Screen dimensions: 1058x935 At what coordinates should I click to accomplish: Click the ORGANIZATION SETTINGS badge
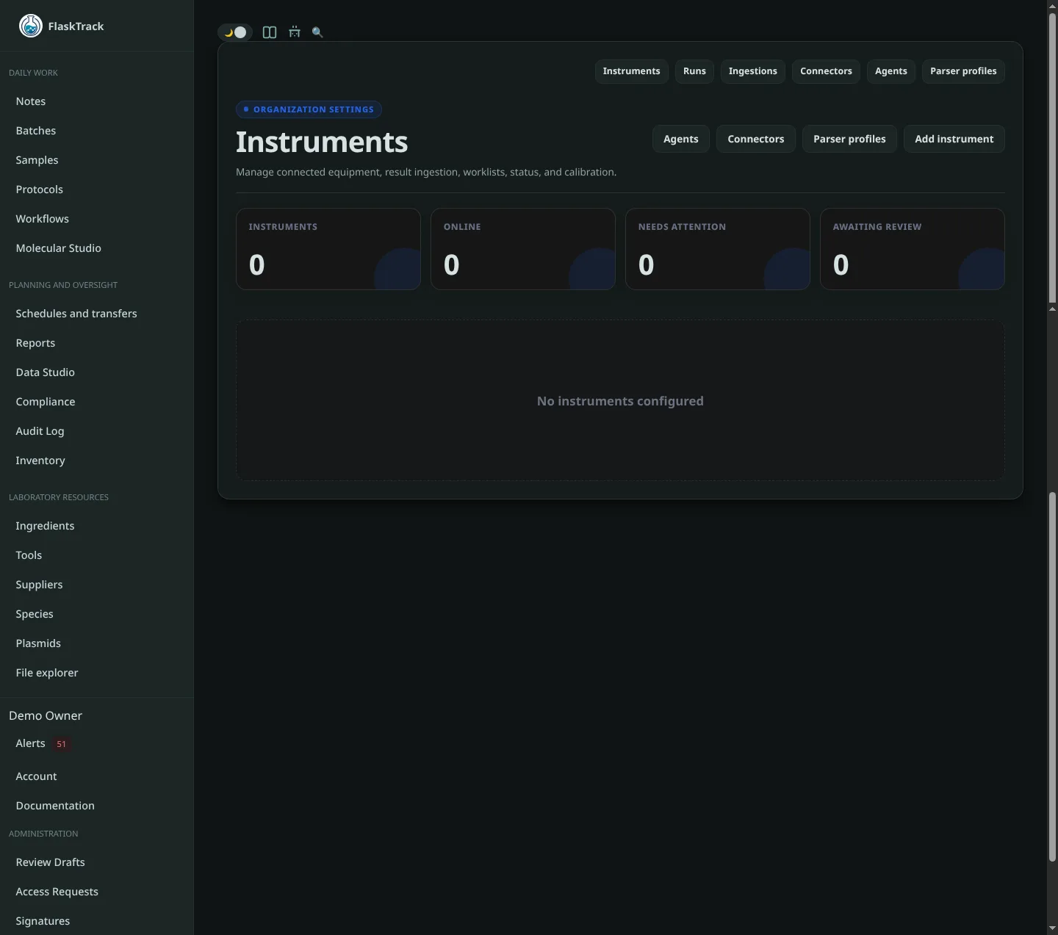tap(309, 109)
